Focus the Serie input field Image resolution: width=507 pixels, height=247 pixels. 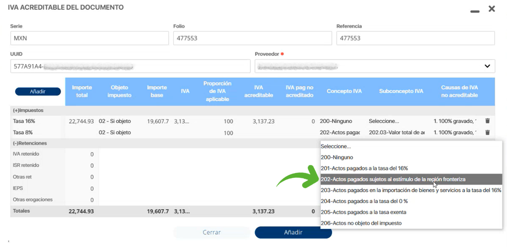(x=89, y=38)
